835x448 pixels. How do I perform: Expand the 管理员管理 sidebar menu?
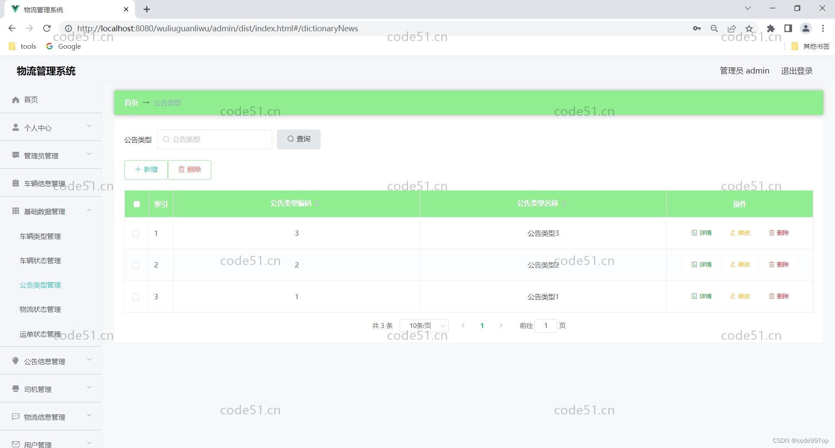[51, 155]
